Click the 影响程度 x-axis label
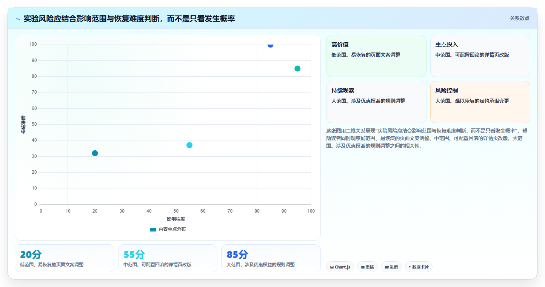This screenshot has width=545, height=287. 176,219
